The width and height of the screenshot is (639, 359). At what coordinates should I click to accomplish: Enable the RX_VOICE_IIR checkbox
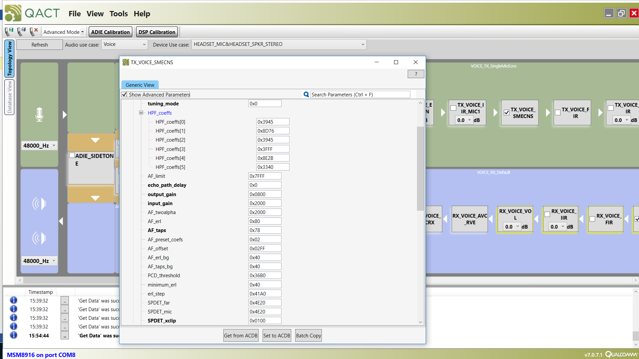[547, 214]
